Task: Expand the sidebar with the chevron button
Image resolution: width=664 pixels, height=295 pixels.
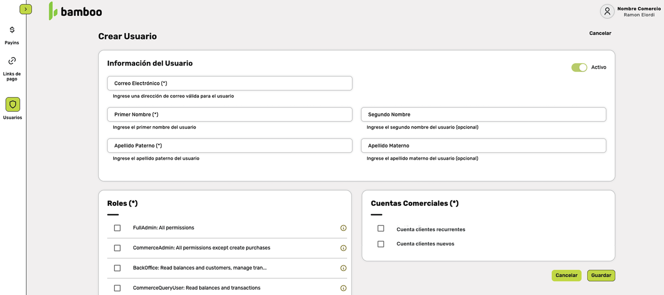Action: coord(26,9)
